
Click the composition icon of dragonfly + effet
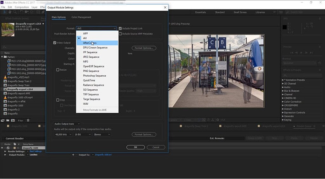coord(5,101)
